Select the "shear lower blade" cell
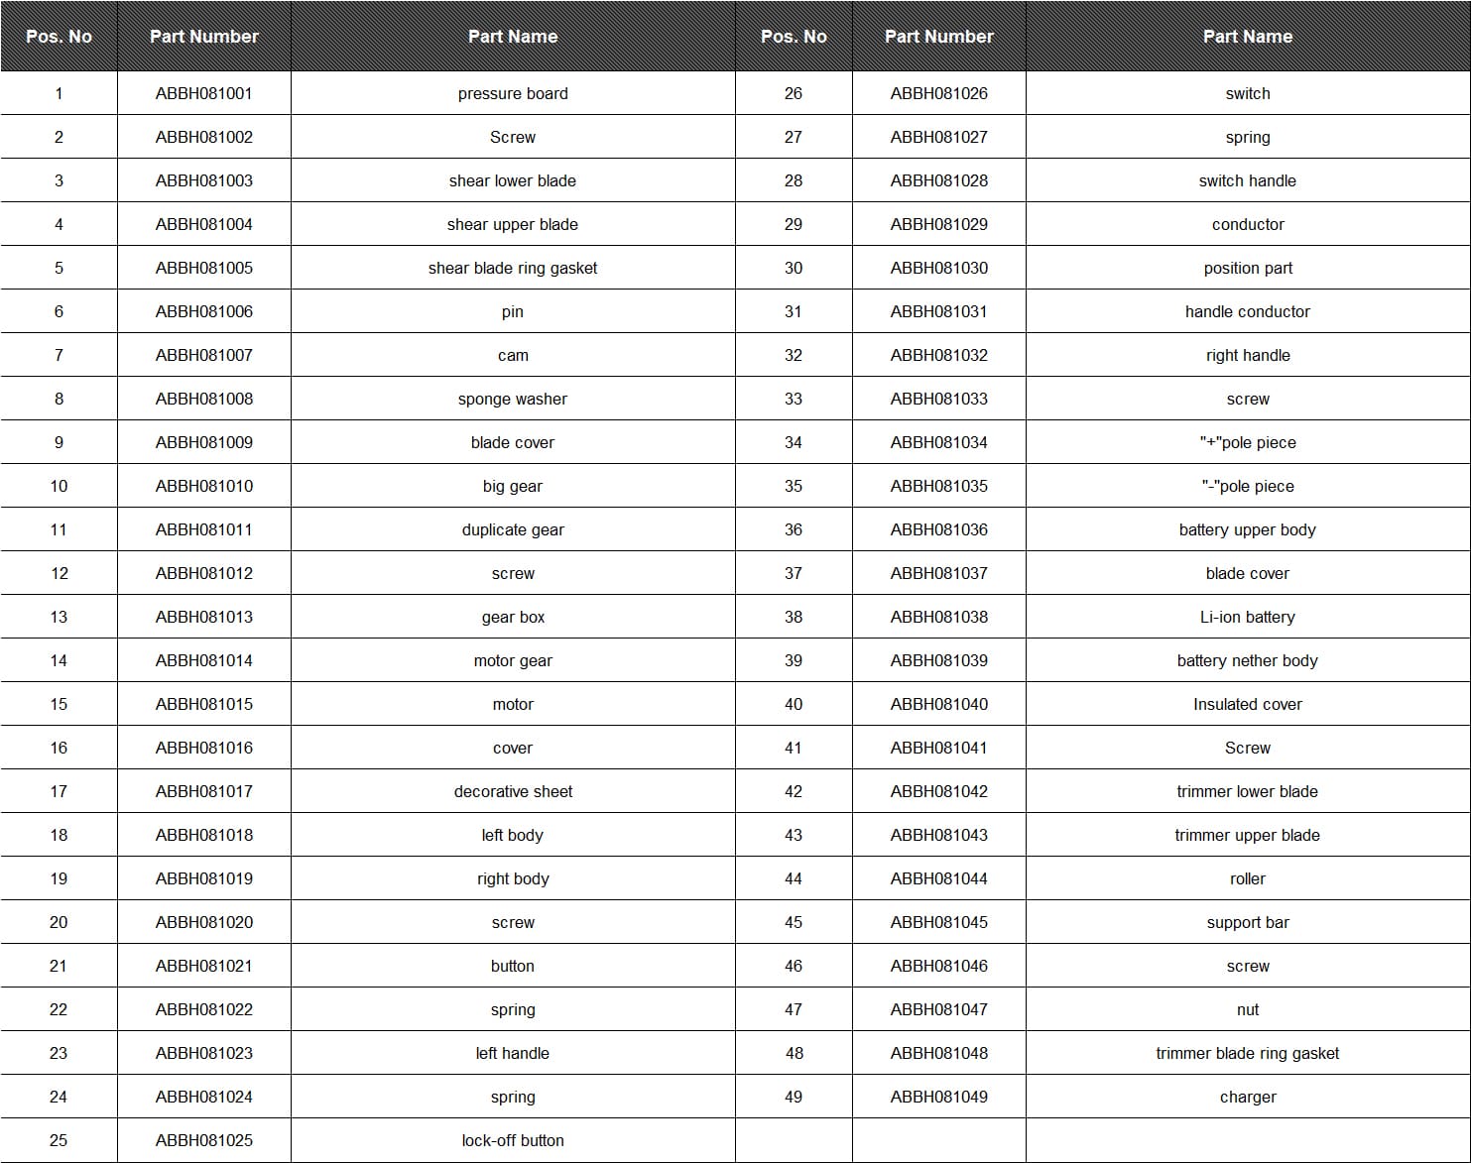 tap(513, 180)
